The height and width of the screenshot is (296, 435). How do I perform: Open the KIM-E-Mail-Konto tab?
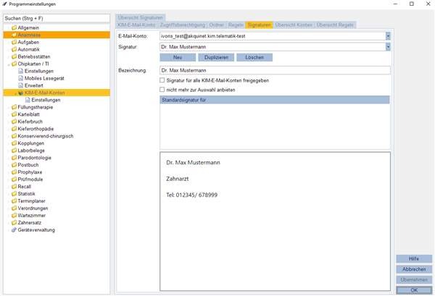pos(136,25)
